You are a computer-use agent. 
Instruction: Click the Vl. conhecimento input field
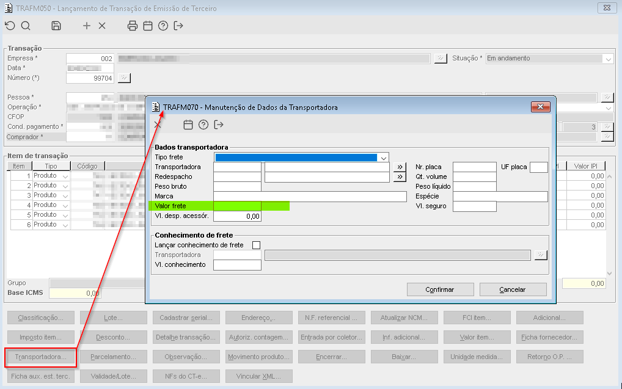click(237, 265)
